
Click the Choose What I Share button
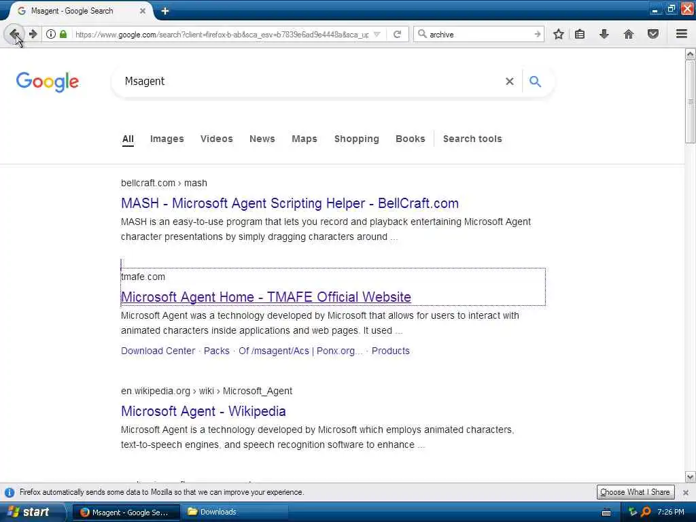636,492
